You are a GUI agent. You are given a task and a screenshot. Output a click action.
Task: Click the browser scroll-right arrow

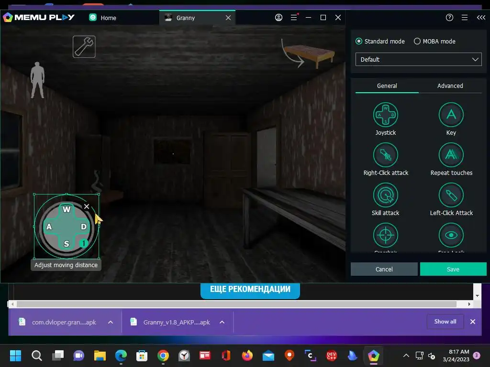coord(469,304)
